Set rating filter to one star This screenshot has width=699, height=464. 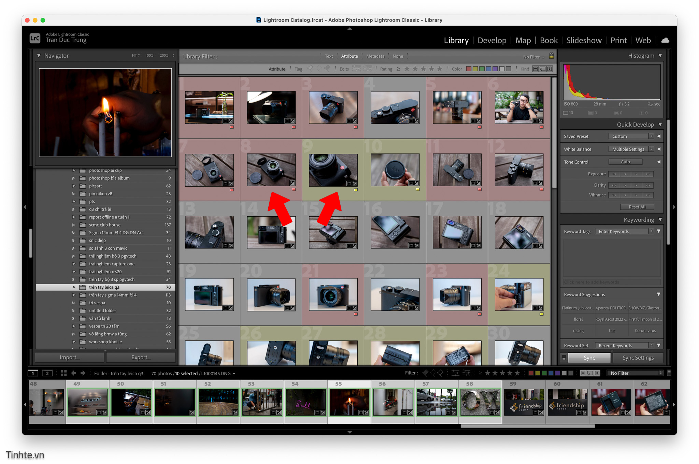tap(407, 69)
